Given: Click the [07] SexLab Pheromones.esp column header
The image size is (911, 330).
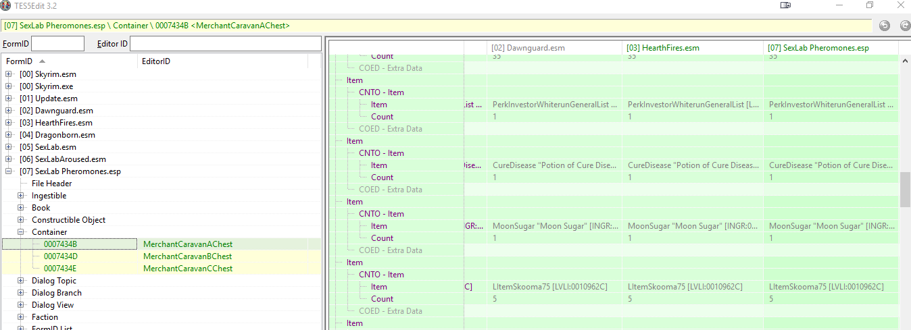Looking at the screenshot, I should click(x=831, y=48).
